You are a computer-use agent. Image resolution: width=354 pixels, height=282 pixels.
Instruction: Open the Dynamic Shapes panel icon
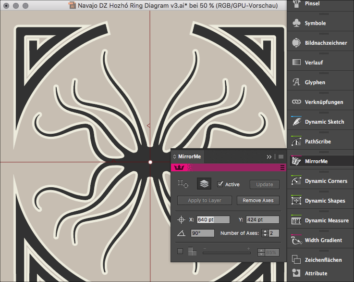296,200
